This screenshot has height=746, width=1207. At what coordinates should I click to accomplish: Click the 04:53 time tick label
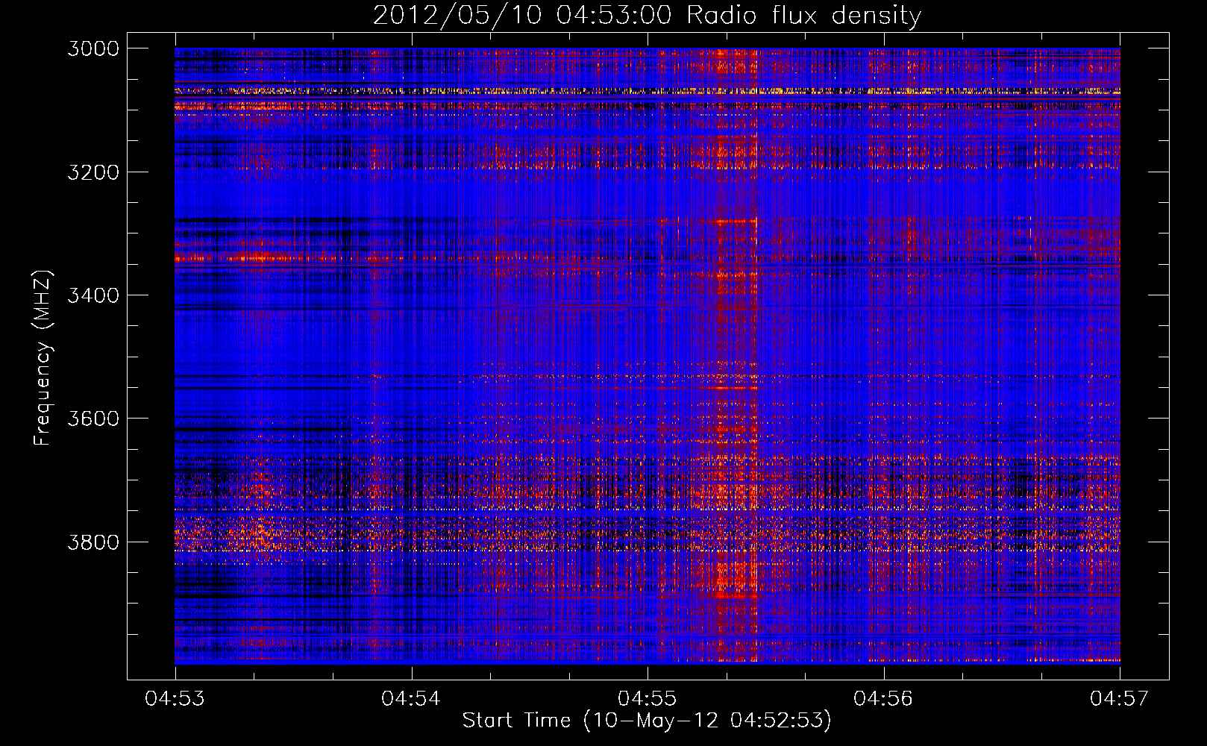pos(175,698)
